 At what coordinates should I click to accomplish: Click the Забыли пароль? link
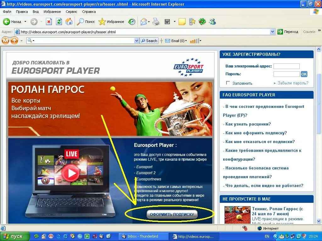(x=293, y=83)
